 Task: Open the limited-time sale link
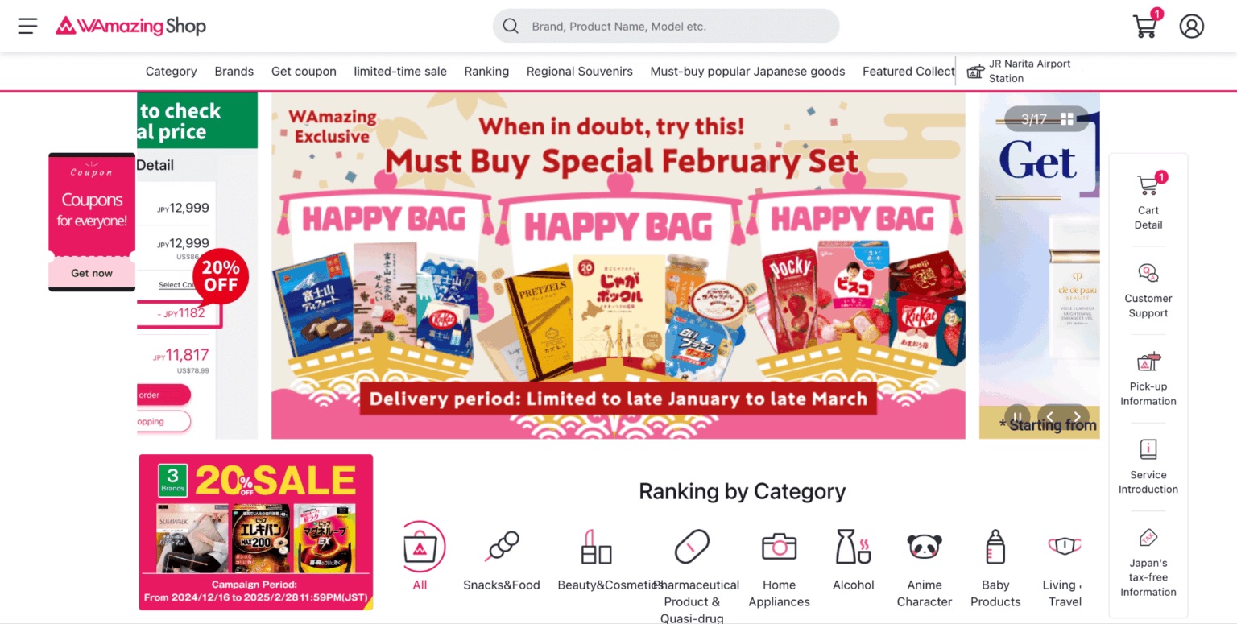(x=400, y=71)
